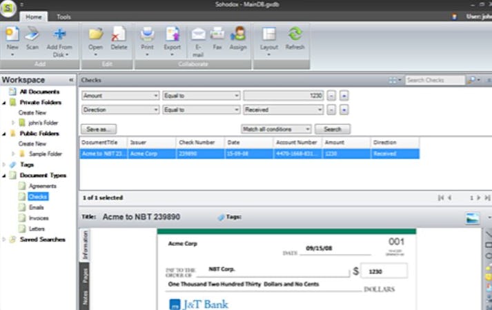Image resolution: width=492 pixels, height=310 pixels.
Task: Go to the first page of results
Action: (441, 198)
